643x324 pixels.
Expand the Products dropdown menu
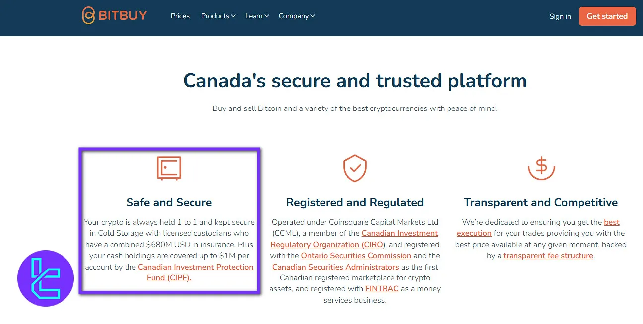tap(218, 16)
